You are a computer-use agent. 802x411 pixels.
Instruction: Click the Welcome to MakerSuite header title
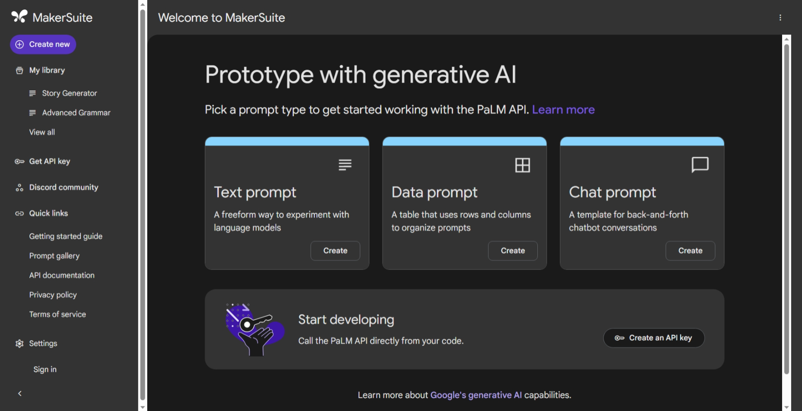222,18
